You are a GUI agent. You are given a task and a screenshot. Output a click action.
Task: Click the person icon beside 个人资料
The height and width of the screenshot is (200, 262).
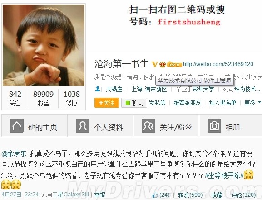83,126
